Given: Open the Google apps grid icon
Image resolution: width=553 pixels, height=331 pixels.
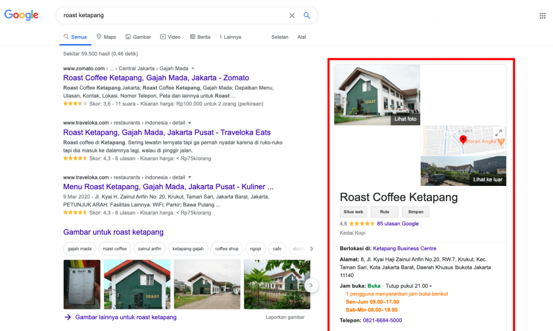Looking at the screenshot, I should coord(542,16).
